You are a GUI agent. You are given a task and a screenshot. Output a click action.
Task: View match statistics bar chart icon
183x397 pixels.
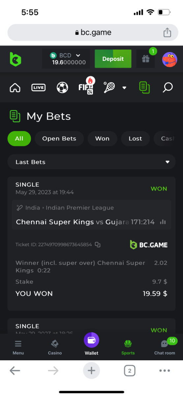(163, 222)
